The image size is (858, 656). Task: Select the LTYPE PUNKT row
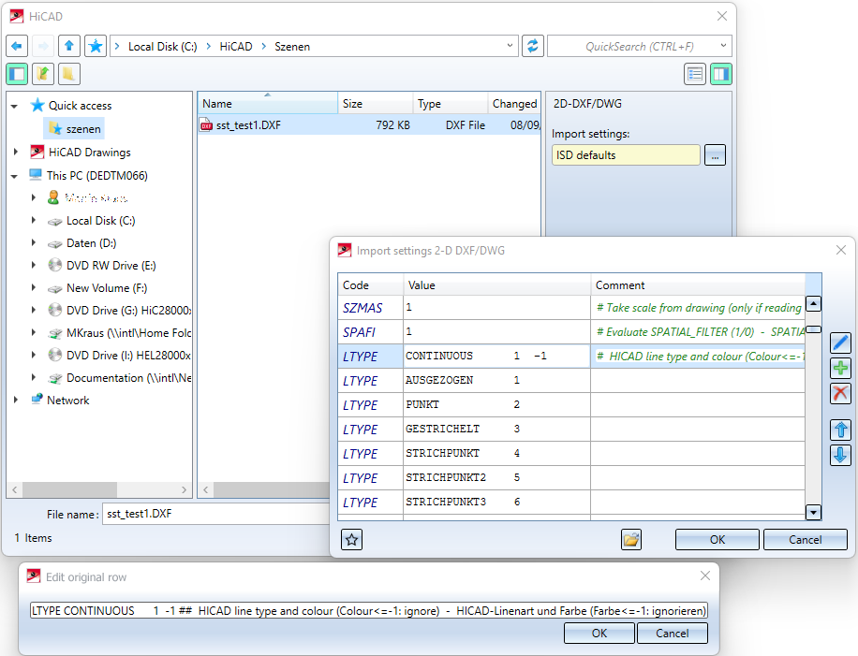[571, 405]
